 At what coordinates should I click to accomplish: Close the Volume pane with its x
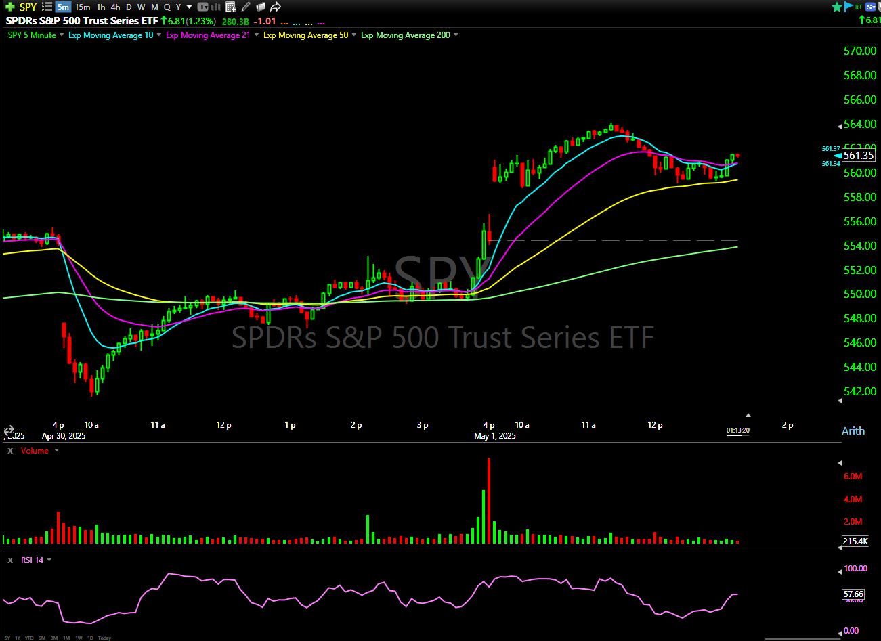tap(10, 451)
